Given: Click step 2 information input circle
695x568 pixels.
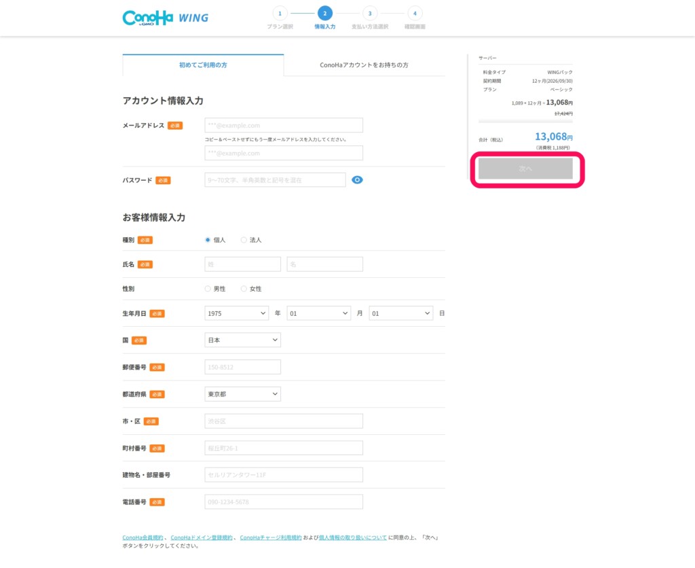Looking at the screenshot, I should [x=324, y=13].
